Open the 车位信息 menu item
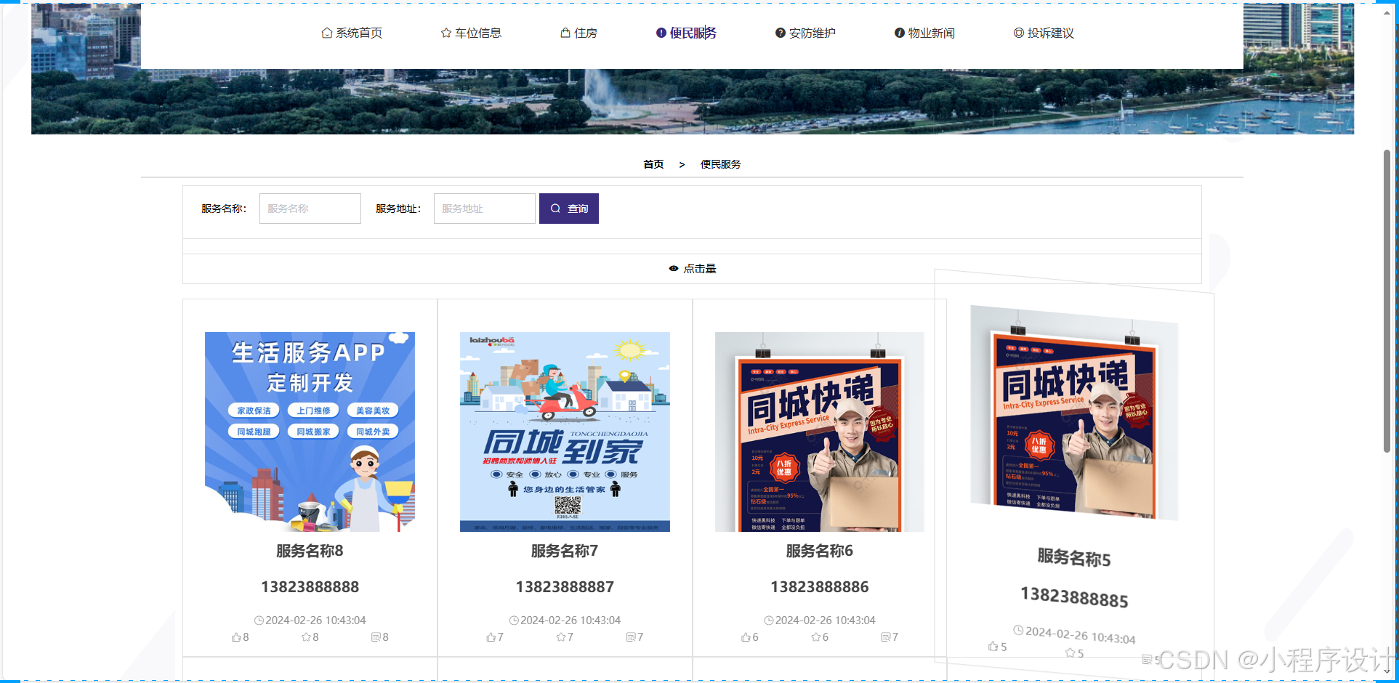 (471, 33)
